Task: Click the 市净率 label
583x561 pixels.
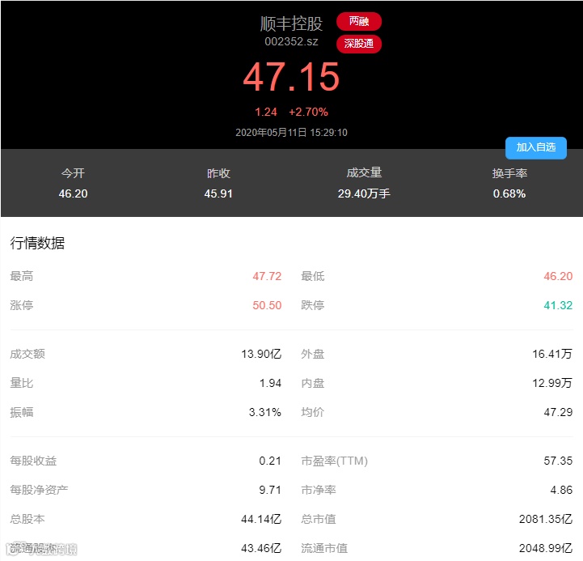Action: coord(319,490)
